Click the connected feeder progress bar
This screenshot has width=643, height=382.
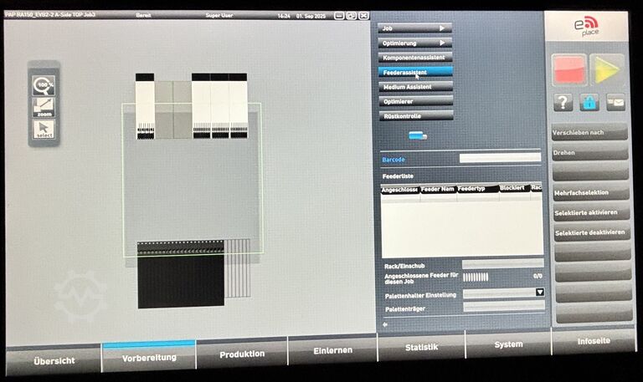476,277
